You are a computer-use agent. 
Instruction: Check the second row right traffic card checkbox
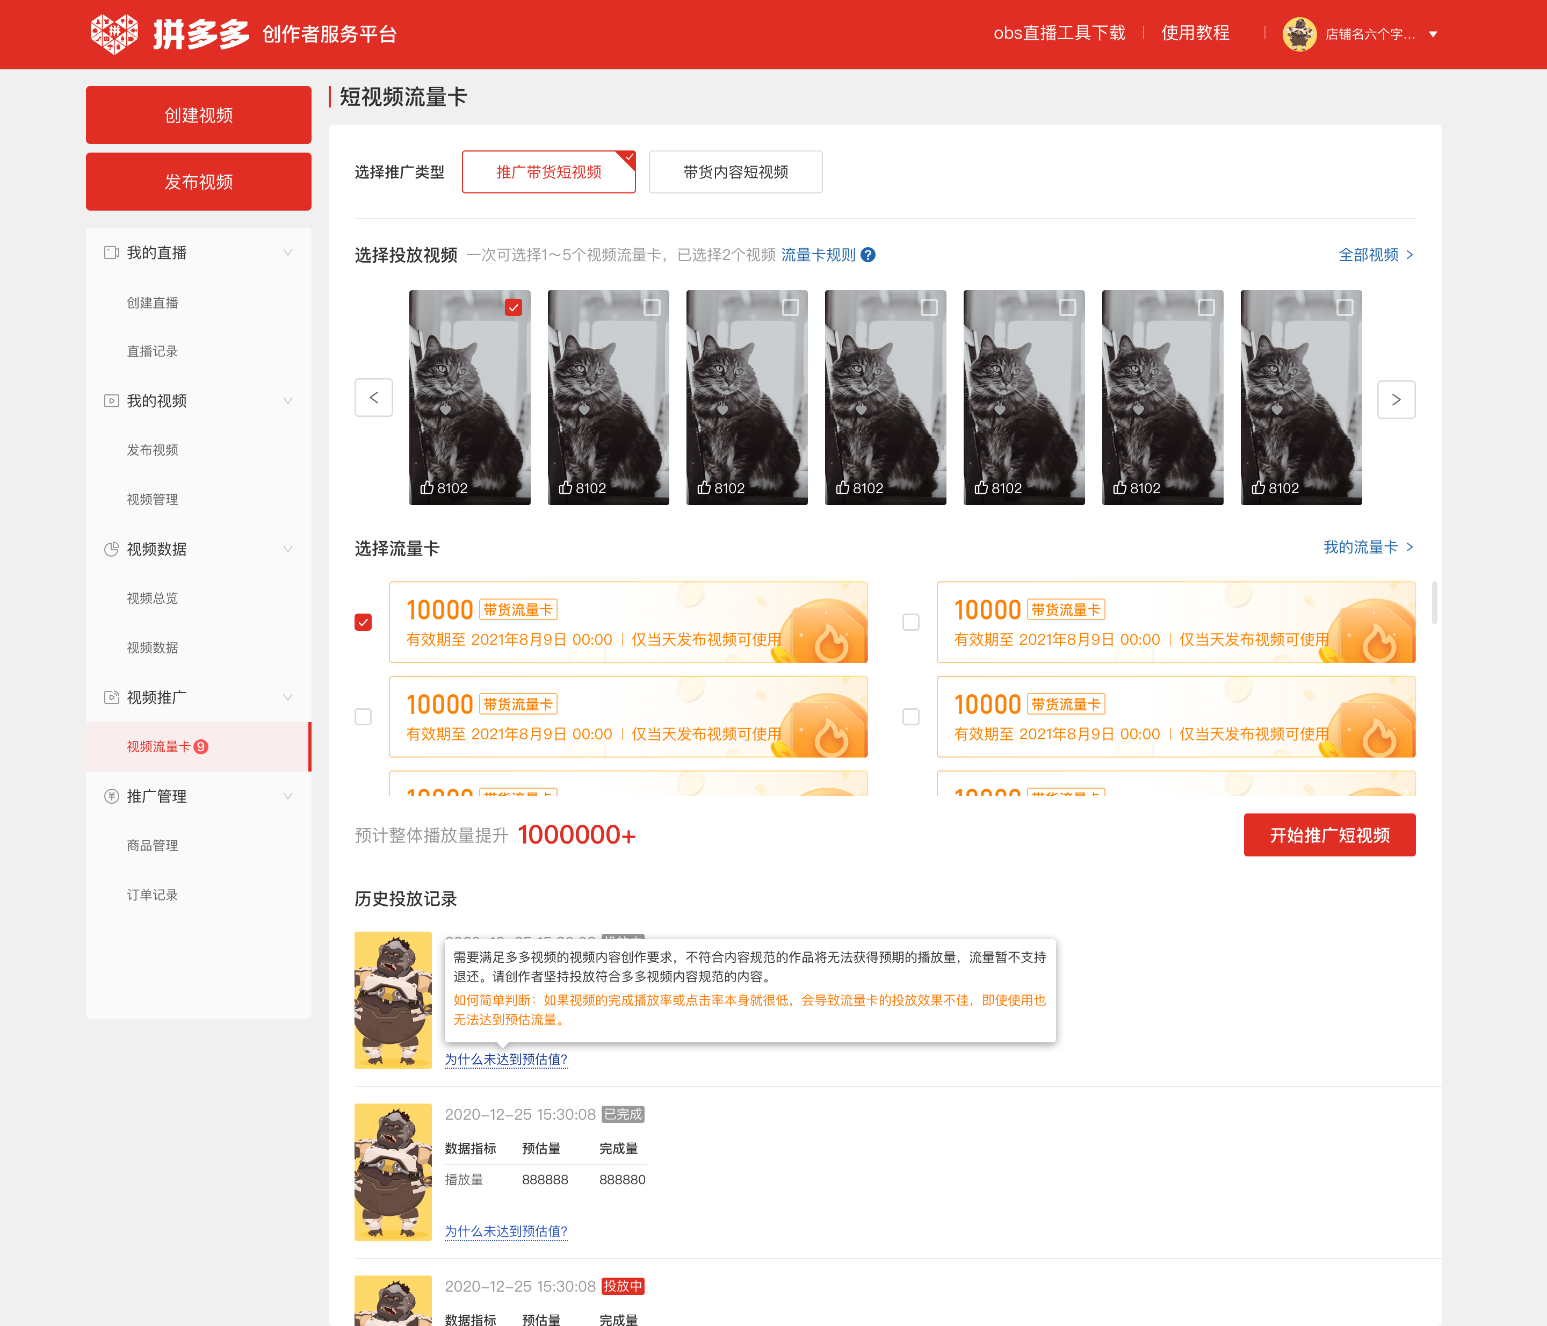[x=911, y=717]
